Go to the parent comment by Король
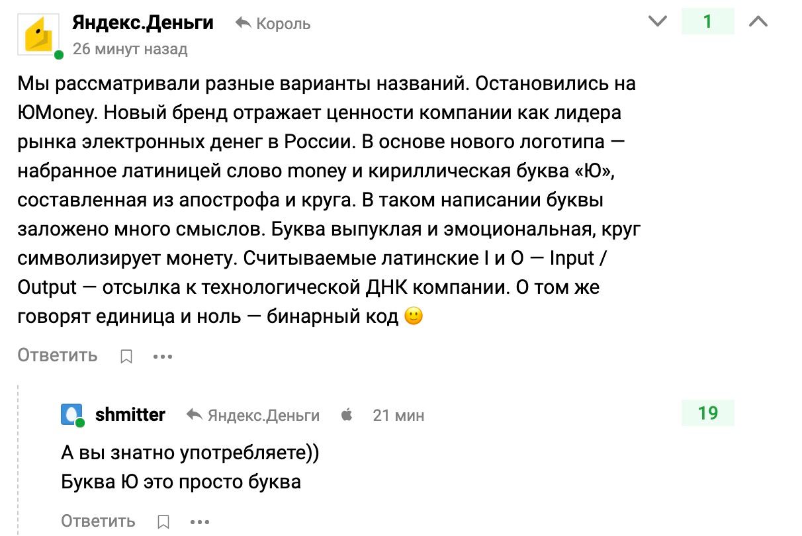This screenshot has height=536, width=802. (x=283, y=24)
